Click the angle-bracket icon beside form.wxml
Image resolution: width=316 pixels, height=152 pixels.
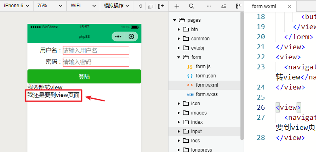[190, 85]
